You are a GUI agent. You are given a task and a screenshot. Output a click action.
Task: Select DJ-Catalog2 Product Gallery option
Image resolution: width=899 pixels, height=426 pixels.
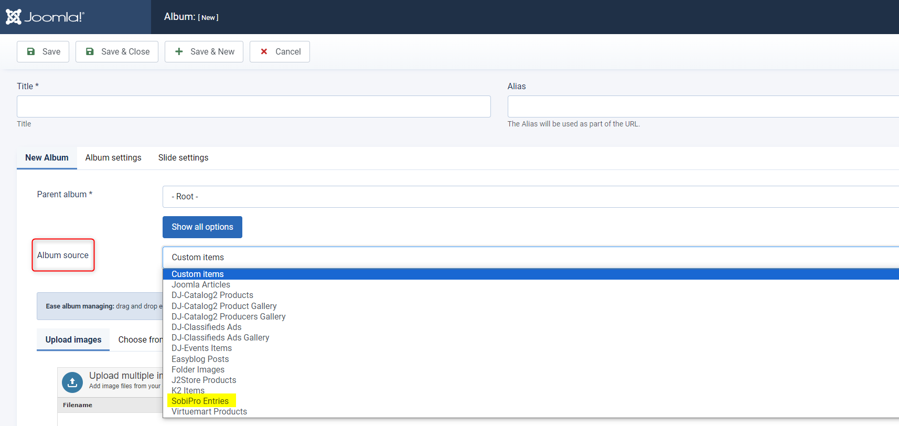click(x=531, y=306)
